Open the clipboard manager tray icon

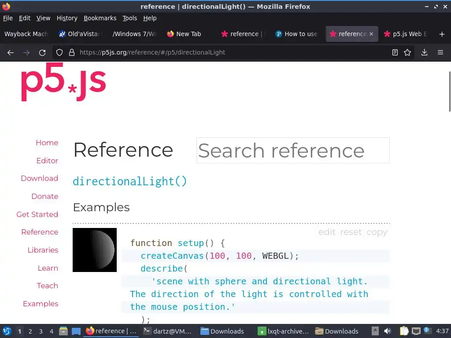(404, 331)
